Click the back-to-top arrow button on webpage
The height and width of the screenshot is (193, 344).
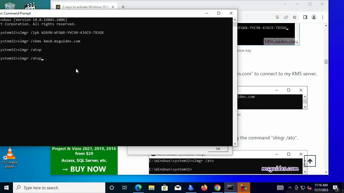click(310, 161)
